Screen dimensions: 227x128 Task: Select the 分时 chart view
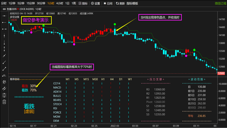4,3
